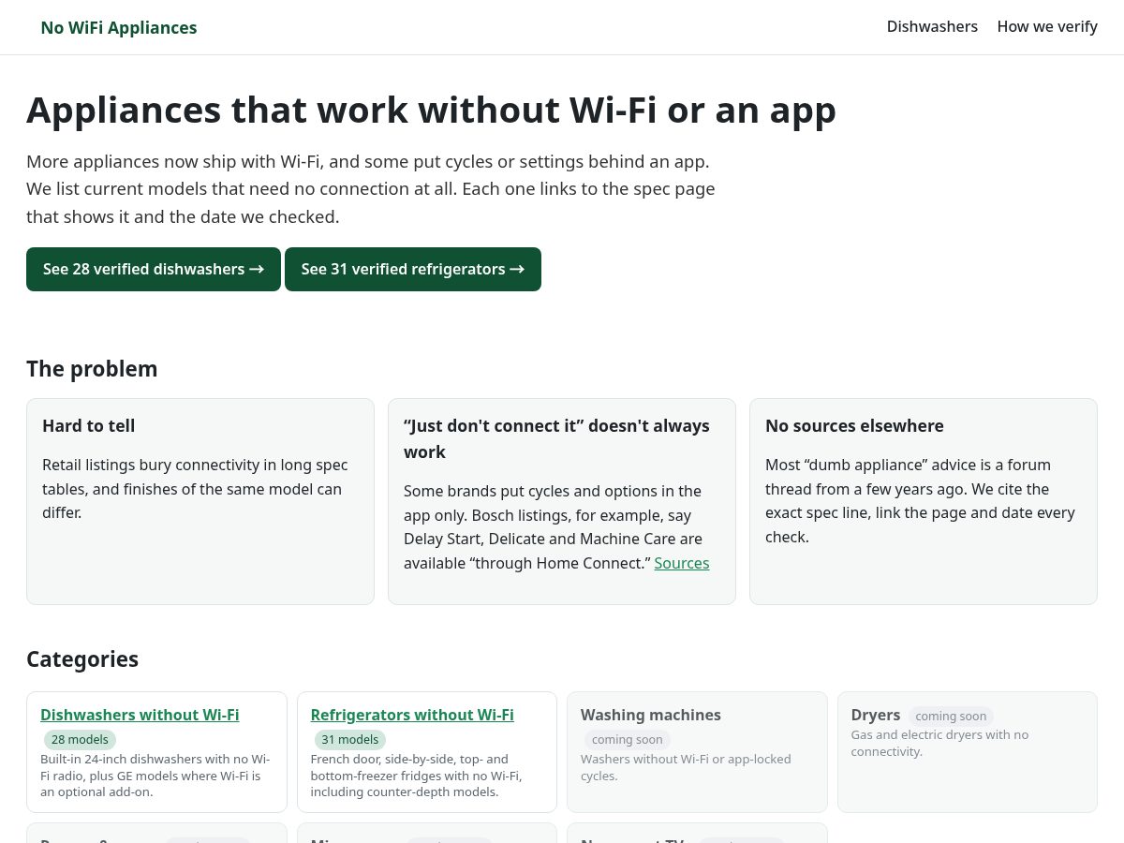
Task: Select the Washing machines category heading
Action: point(651,715)
